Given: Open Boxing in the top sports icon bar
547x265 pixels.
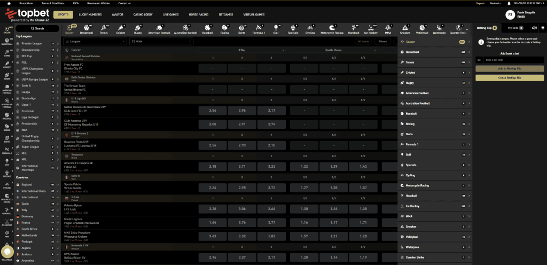Looking at the screenshot, I should click(225, 29).
